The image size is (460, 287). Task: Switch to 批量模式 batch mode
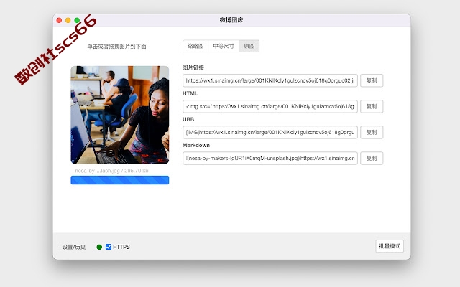[390, 246]
